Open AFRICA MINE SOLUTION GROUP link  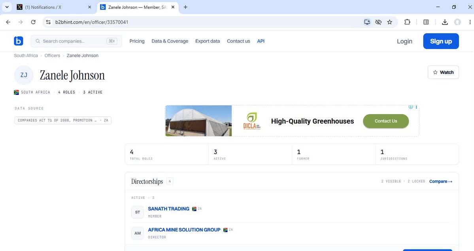(x=184, y=230)
